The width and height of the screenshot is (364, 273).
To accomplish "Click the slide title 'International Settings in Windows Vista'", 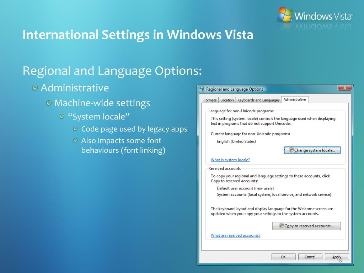I will click(138, 35).
